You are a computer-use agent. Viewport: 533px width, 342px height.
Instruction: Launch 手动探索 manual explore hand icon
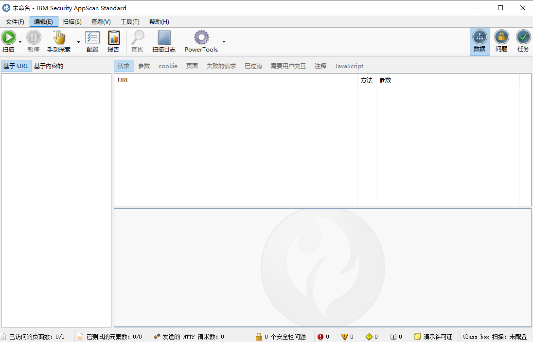(59, 37)
